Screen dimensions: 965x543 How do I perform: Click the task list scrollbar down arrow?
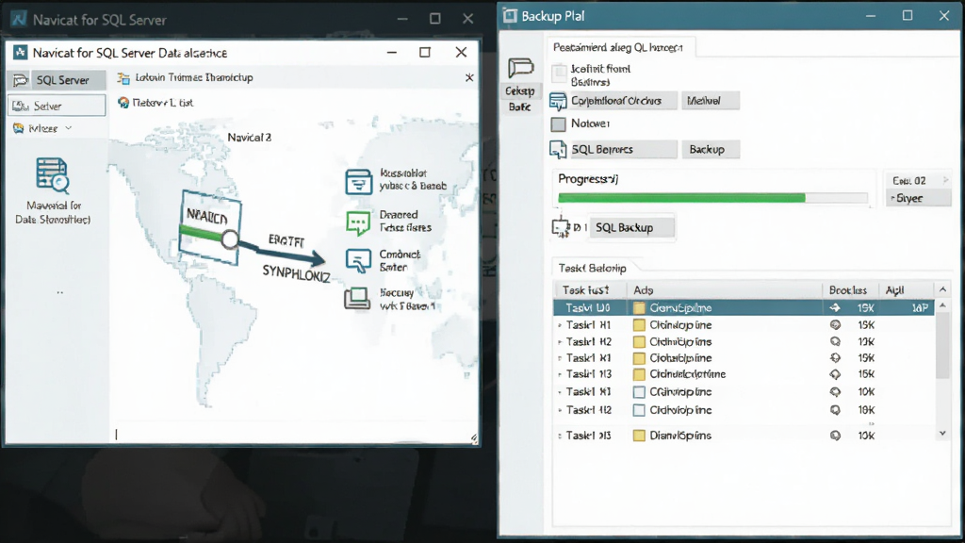pos(942,434)
